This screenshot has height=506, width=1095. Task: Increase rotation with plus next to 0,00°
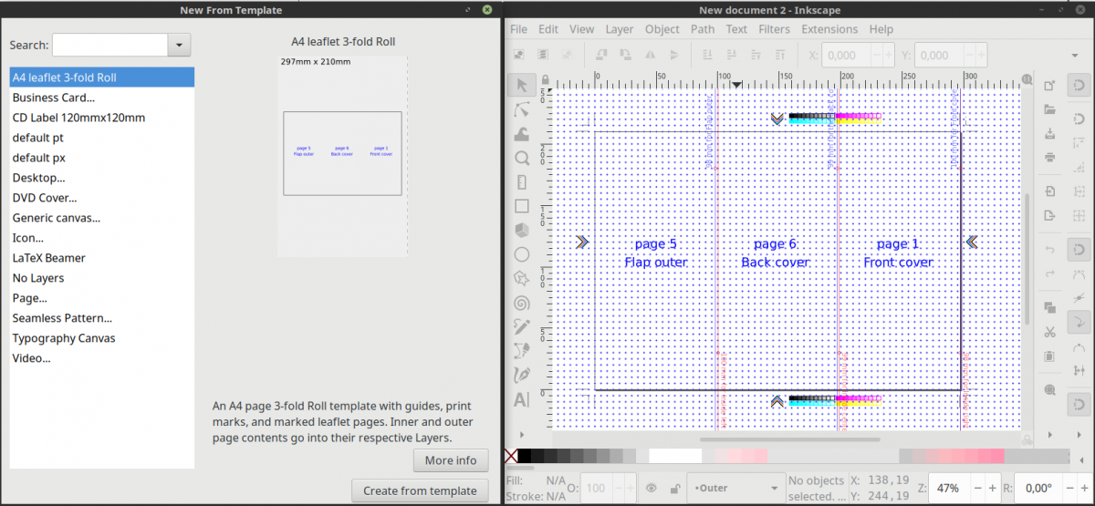[1086, 488]
